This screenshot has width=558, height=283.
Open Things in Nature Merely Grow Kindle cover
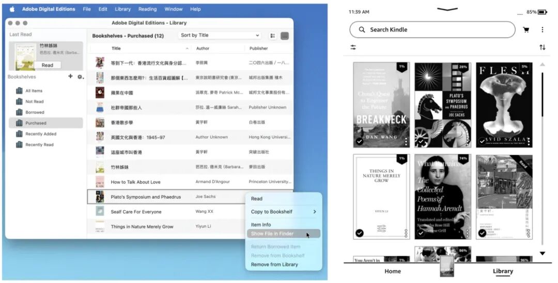pos(381,197)
